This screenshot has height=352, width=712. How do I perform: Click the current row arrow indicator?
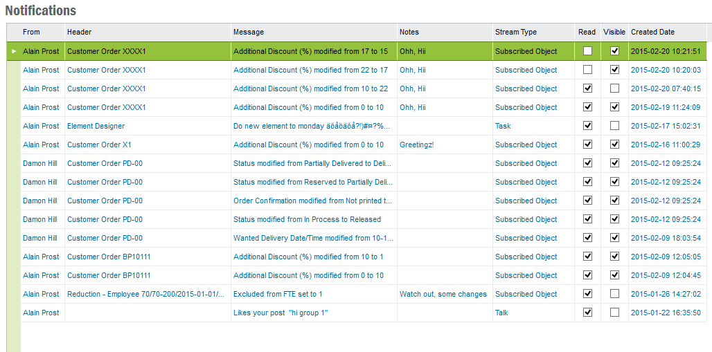point(14,51)
